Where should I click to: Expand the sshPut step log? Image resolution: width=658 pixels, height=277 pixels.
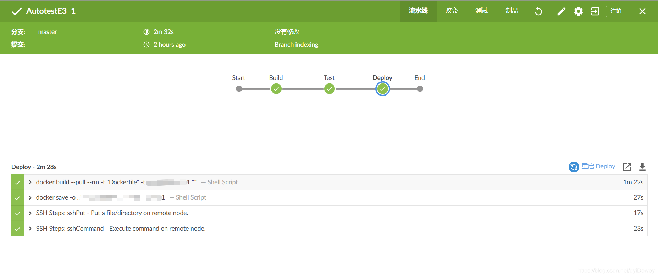[x=30, y=213]
